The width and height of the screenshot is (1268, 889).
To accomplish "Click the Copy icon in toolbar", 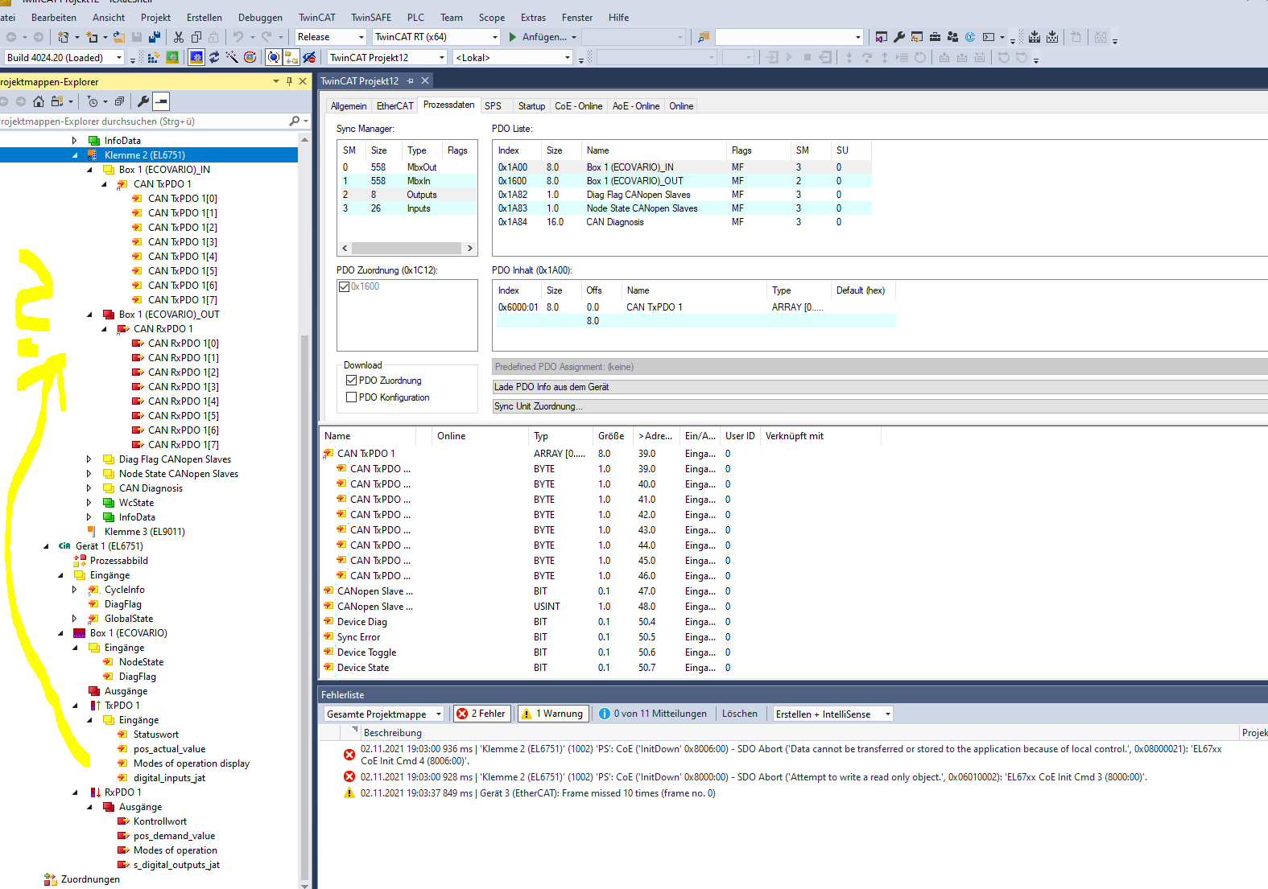I will [196, 37].
